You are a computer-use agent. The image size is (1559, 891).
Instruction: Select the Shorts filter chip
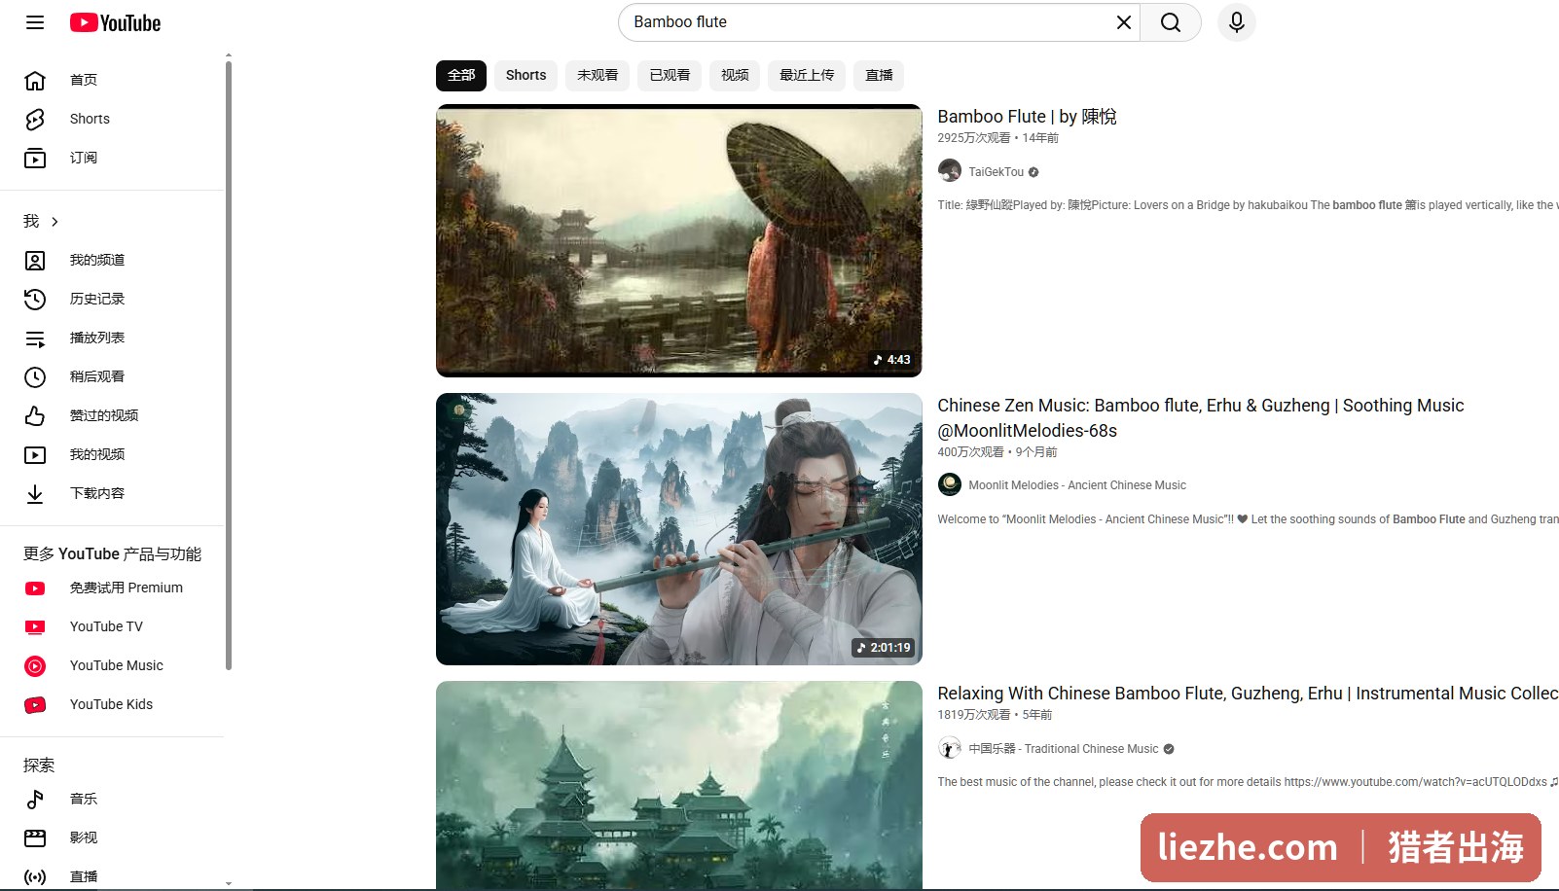click(526, 75)
